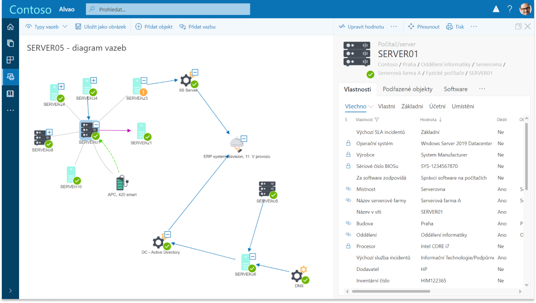Expand the left sidebar with bottom chevron
Image resolution: width=536 pixels, height=303 pixels.
(10, 291)
